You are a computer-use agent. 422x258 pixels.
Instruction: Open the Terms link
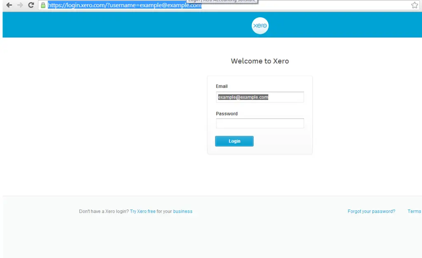click(x=414, y=211)
